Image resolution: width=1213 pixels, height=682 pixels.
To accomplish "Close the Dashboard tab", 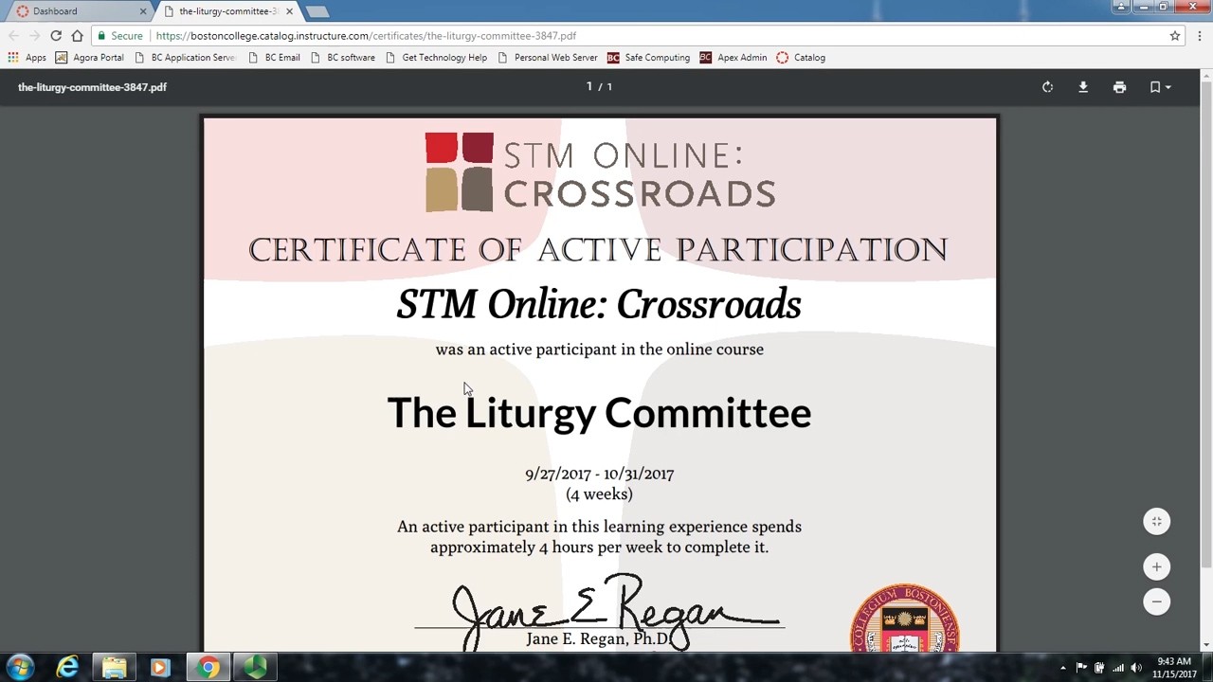I will [143, 11].
